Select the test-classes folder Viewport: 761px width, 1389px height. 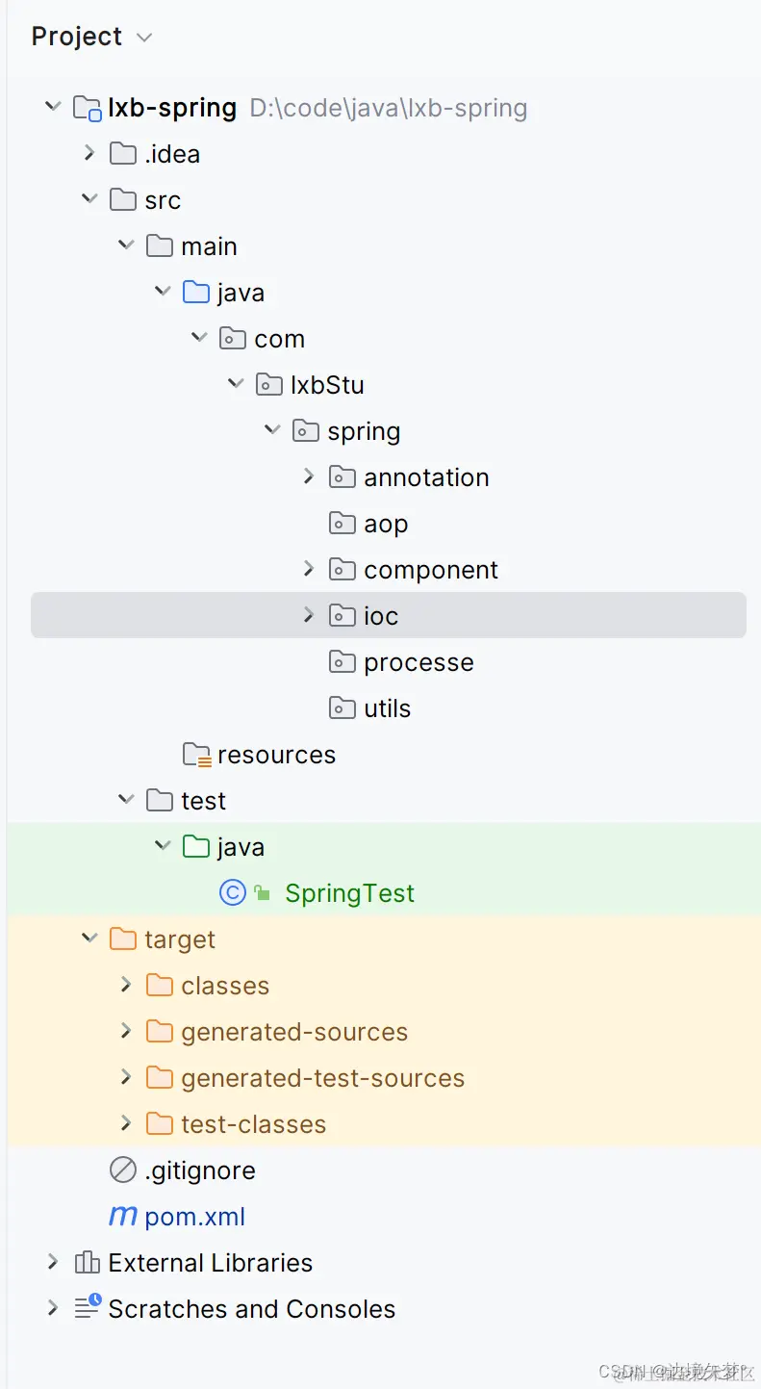tap(253, 1124)
